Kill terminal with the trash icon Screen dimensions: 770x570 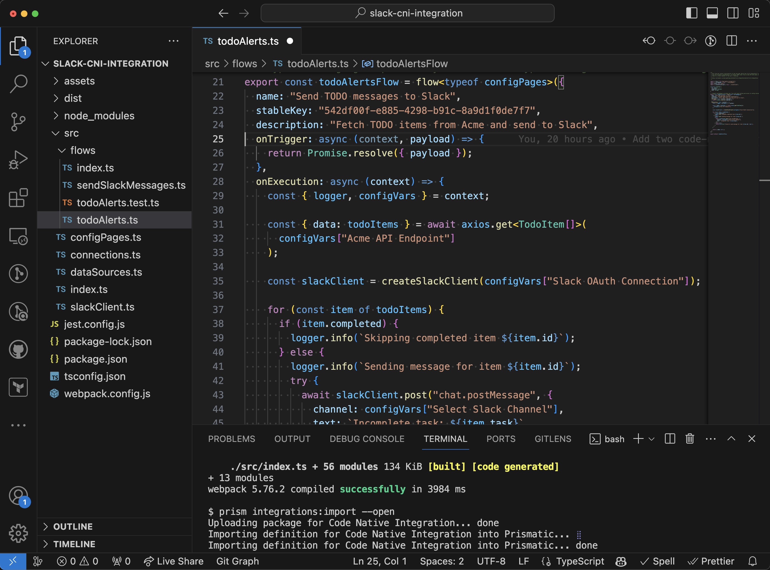coord(690,439)
